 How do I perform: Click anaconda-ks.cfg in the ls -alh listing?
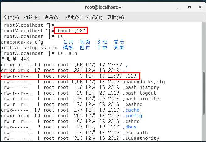point(144,82)
